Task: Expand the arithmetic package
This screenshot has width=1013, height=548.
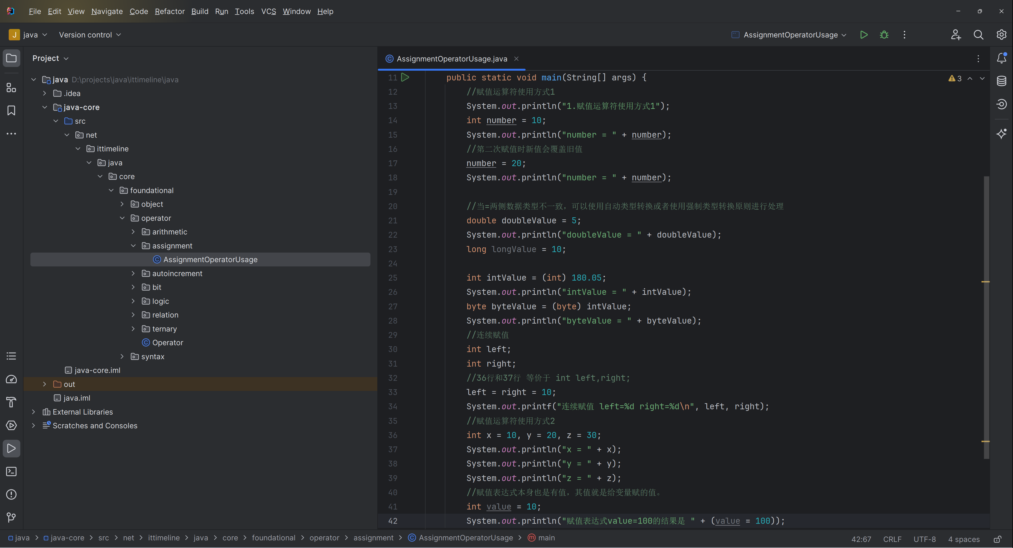Action: [x=133, y=232]
